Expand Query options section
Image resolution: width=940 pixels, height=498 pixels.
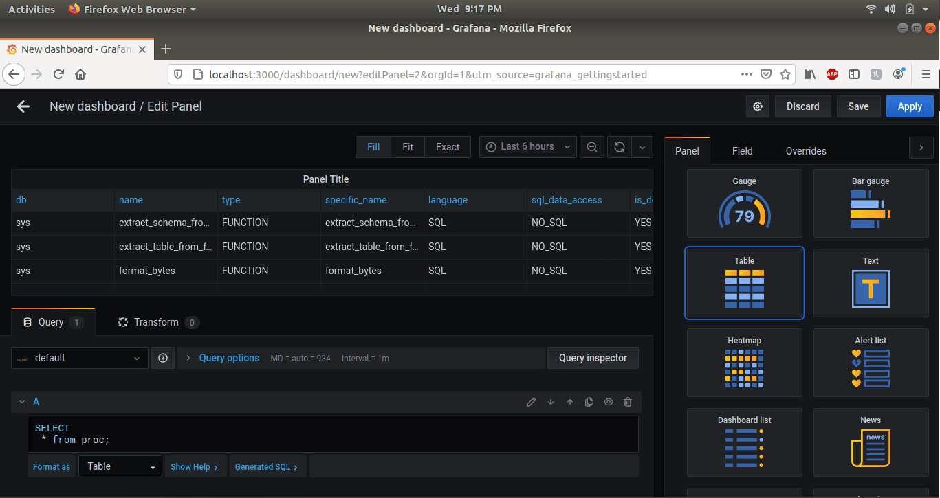[x=229, y=358]
